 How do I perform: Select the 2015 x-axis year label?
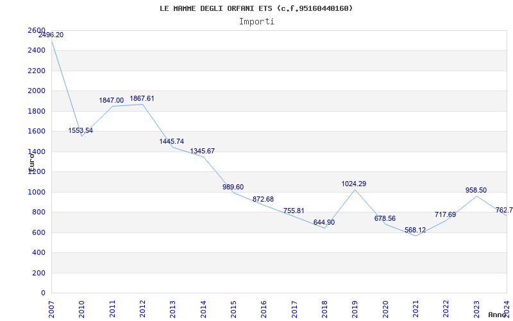coord(233,309)
